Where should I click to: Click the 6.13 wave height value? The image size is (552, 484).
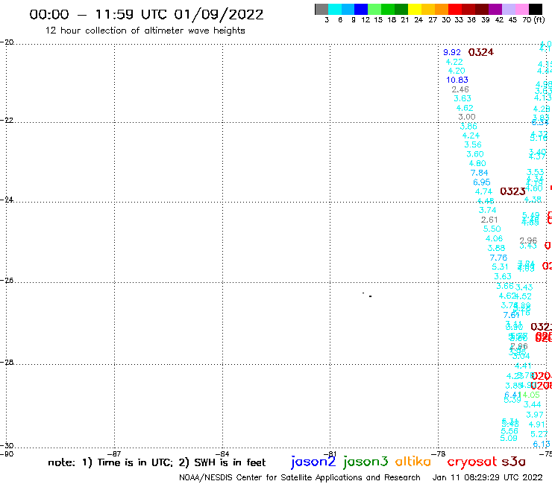click(542, 445)
